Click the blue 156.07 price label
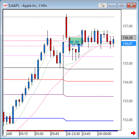This screenshot has height=139, width=139. click(129, 44)
